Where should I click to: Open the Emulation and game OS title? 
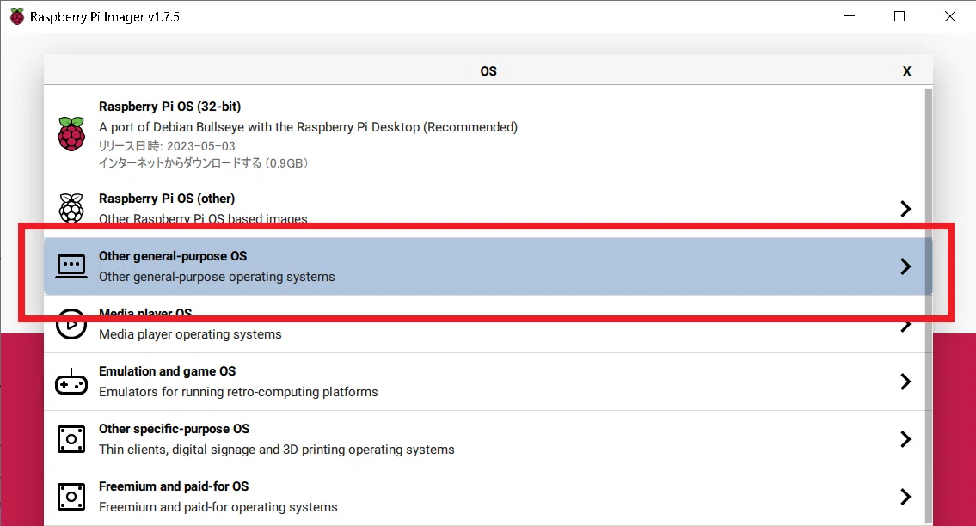click(168, 371)
